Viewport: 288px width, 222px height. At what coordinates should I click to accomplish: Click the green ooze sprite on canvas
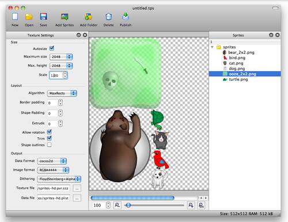[x=126, y=73]
